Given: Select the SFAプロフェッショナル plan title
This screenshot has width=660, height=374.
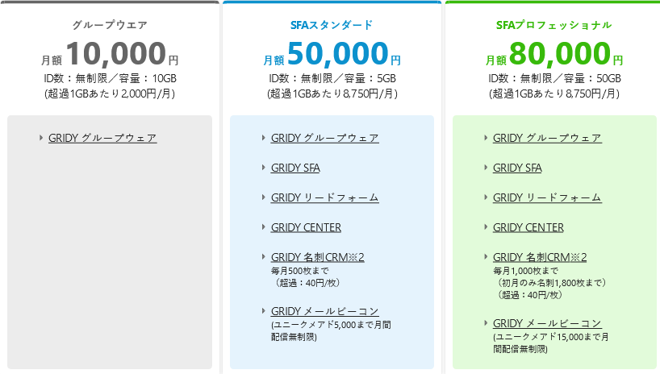Looking at the screenshot, I should coord(554,25).
